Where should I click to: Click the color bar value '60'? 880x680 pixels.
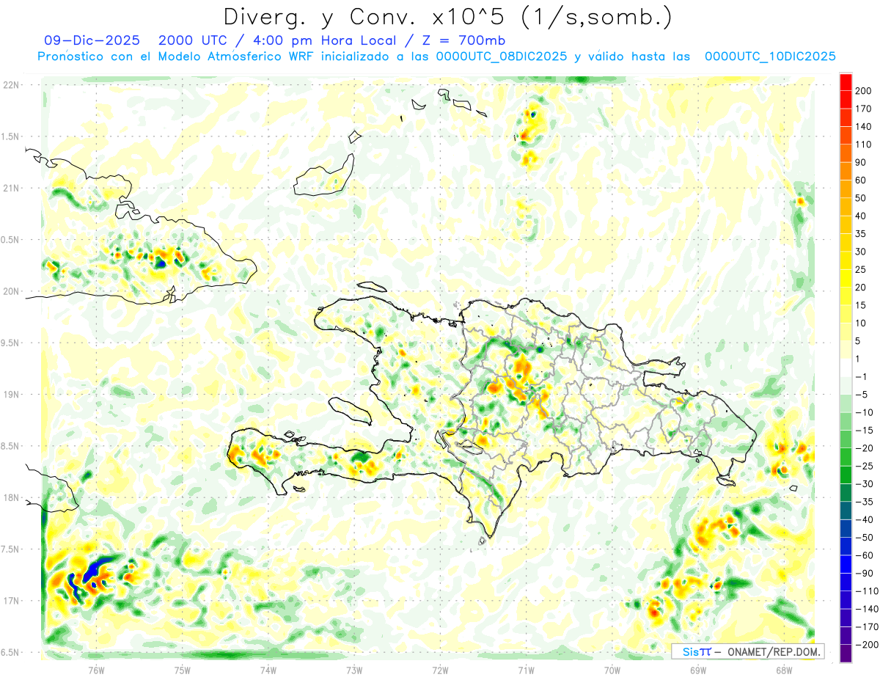tap(862, 180)
